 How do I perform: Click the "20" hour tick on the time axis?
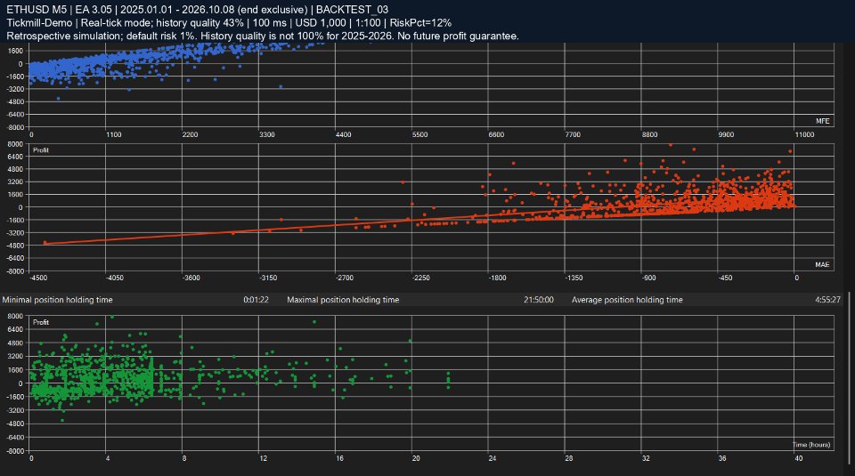pyautogui.click(x=416, y=458)
